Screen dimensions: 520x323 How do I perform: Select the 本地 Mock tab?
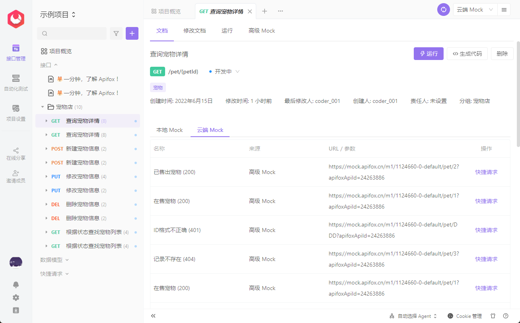pos(169,130)
